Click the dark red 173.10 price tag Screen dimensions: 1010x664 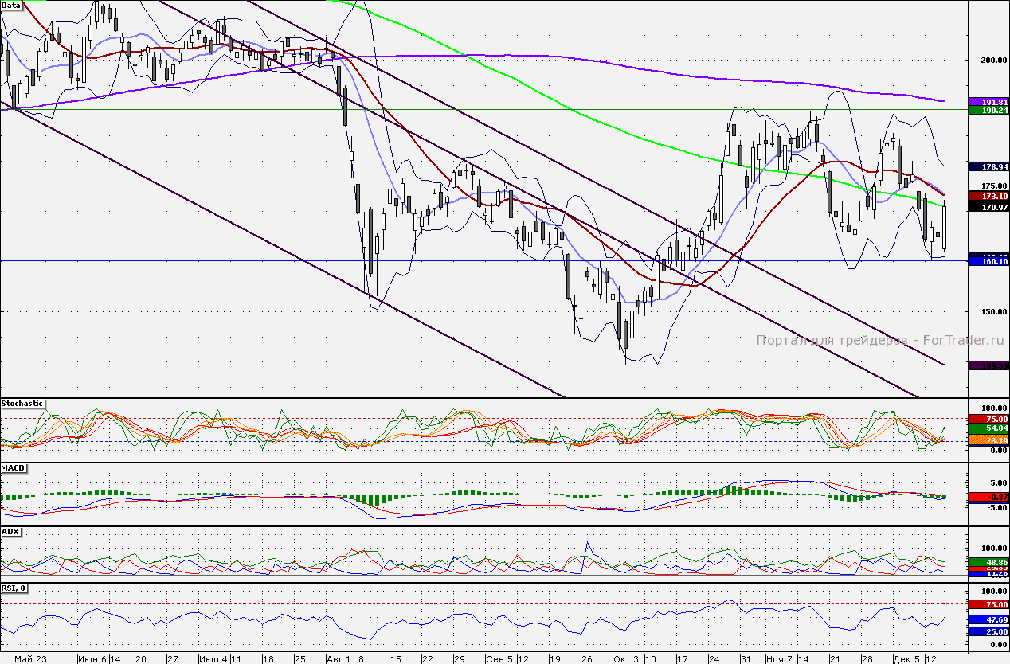(x=988, y=195)
